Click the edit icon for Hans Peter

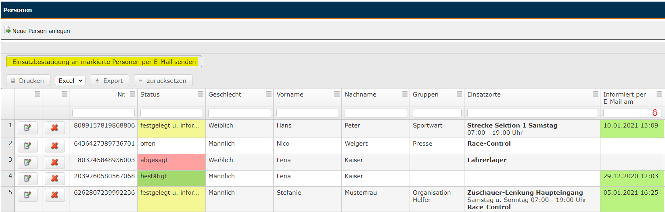click(27, 128)
